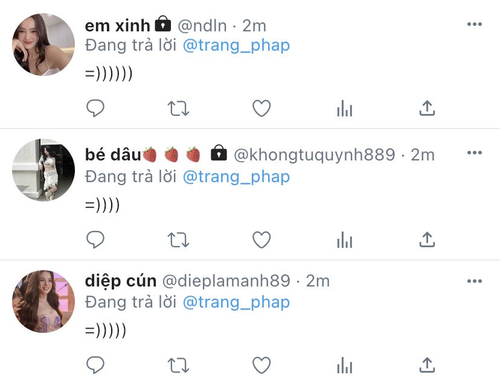Retweet the post by @ndln
Screen dimensions: 500x383
(179, 108)
